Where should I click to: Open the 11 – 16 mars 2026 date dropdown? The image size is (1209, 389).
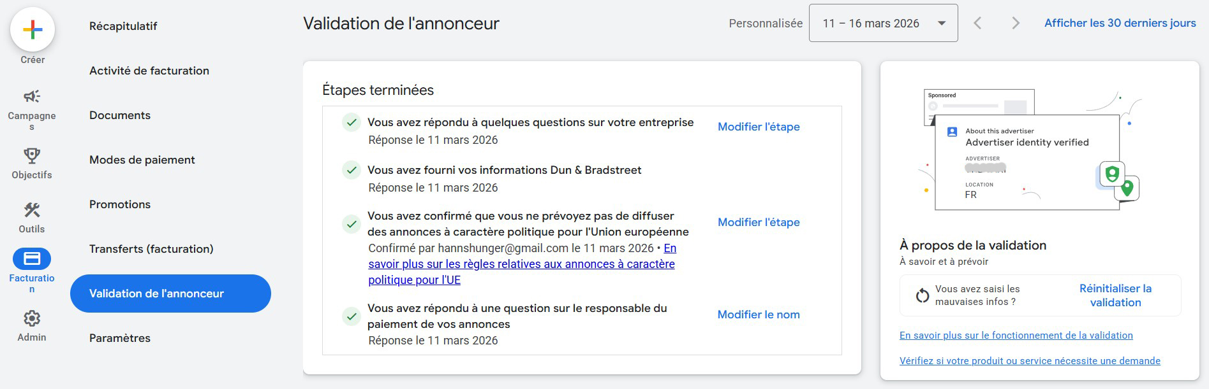click(883, 24)
